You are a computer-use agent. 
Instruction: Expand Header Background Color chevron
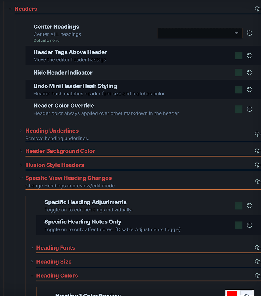[x=21, y=151]
